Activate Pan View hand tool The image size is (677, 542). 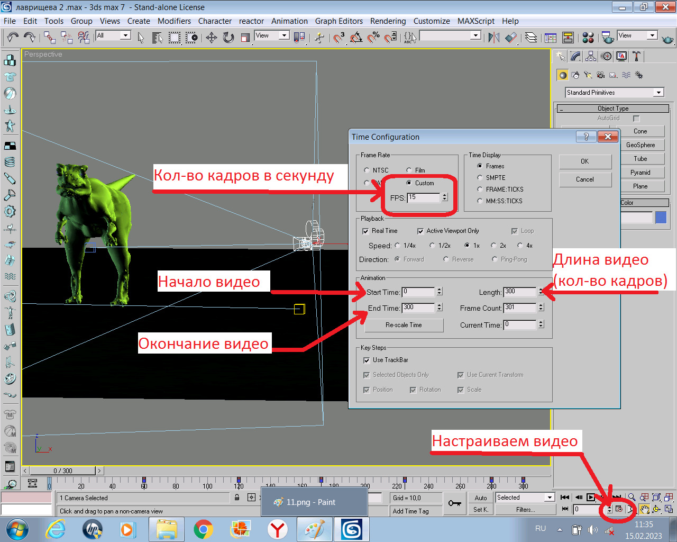tap(644, 509)
